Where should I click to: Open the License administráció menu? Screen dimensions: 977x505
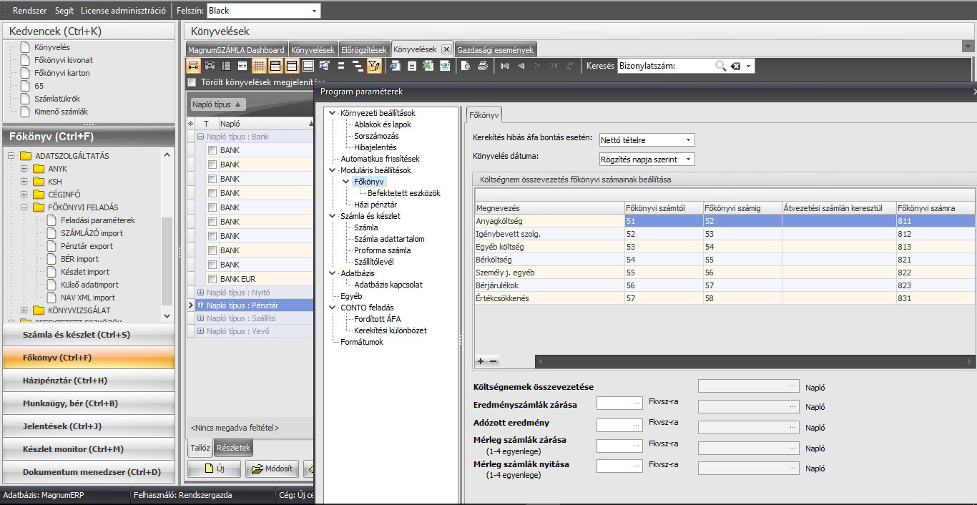[x=123, y=11]
